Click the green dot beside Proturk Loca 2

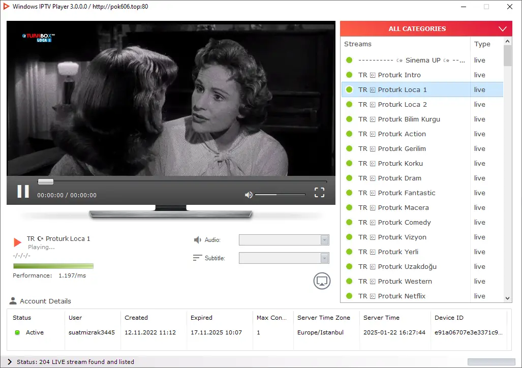pyautogui.click(x=349, y=104)
